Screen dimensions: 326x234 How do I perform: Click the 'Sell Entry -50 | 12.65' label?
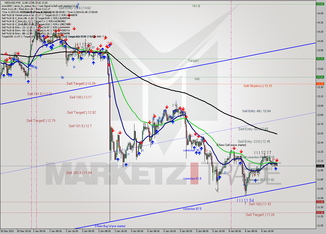pos(253,129)
